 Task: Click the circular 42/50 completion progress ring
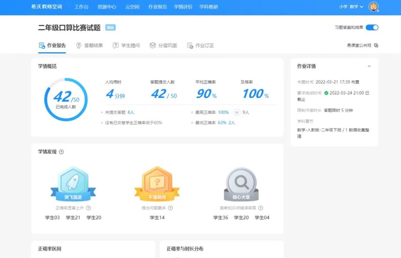coord(66,99)
